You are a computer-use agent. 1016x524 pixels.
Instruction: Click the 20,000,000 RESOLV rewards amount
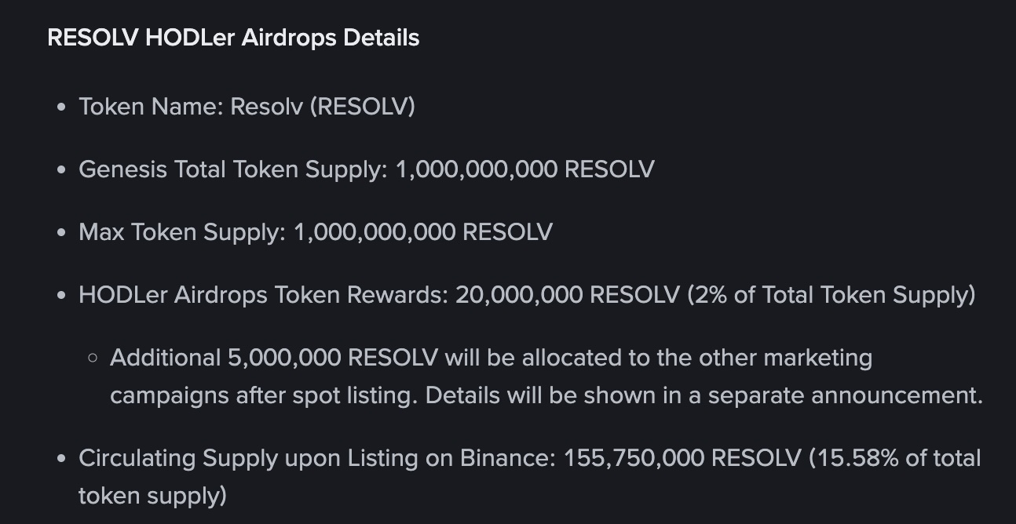point(568,294)
